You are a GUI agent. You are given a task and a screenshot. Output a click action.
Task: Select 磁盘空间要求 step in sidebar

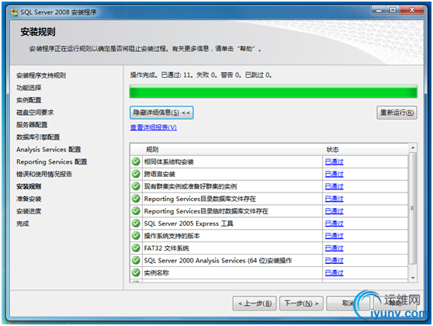click(35, 113)
